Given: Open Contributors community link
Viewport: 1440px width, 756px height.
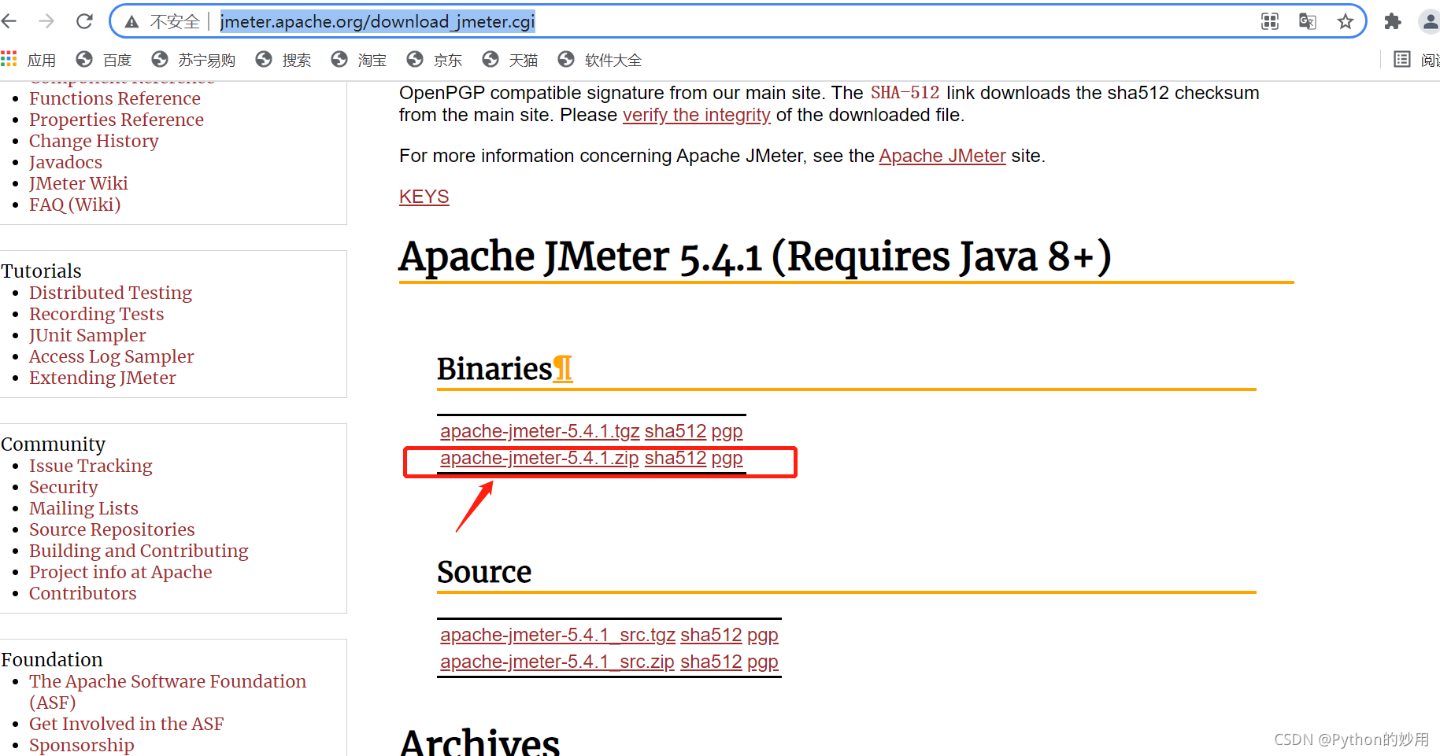Looking at the screenshot, I should (83, 593).
